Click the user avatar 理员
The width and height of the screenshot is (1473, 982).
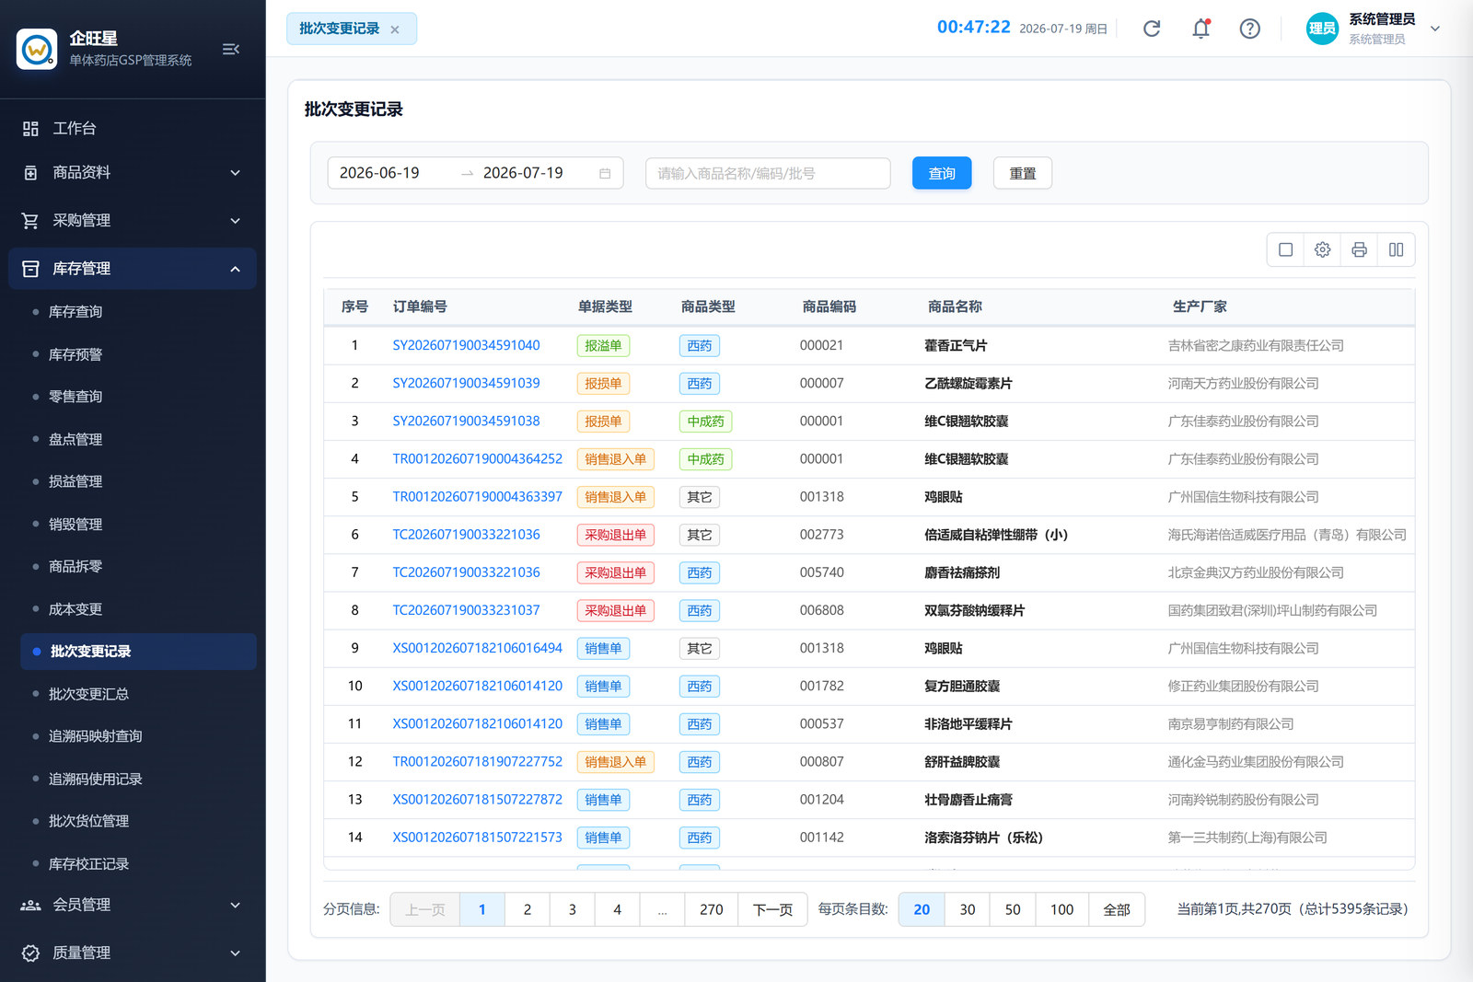tap(1322, 29)
